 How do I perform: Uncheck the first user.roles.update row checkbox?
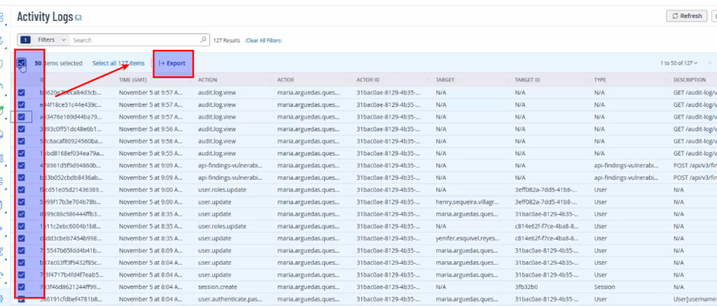point(22,190)
